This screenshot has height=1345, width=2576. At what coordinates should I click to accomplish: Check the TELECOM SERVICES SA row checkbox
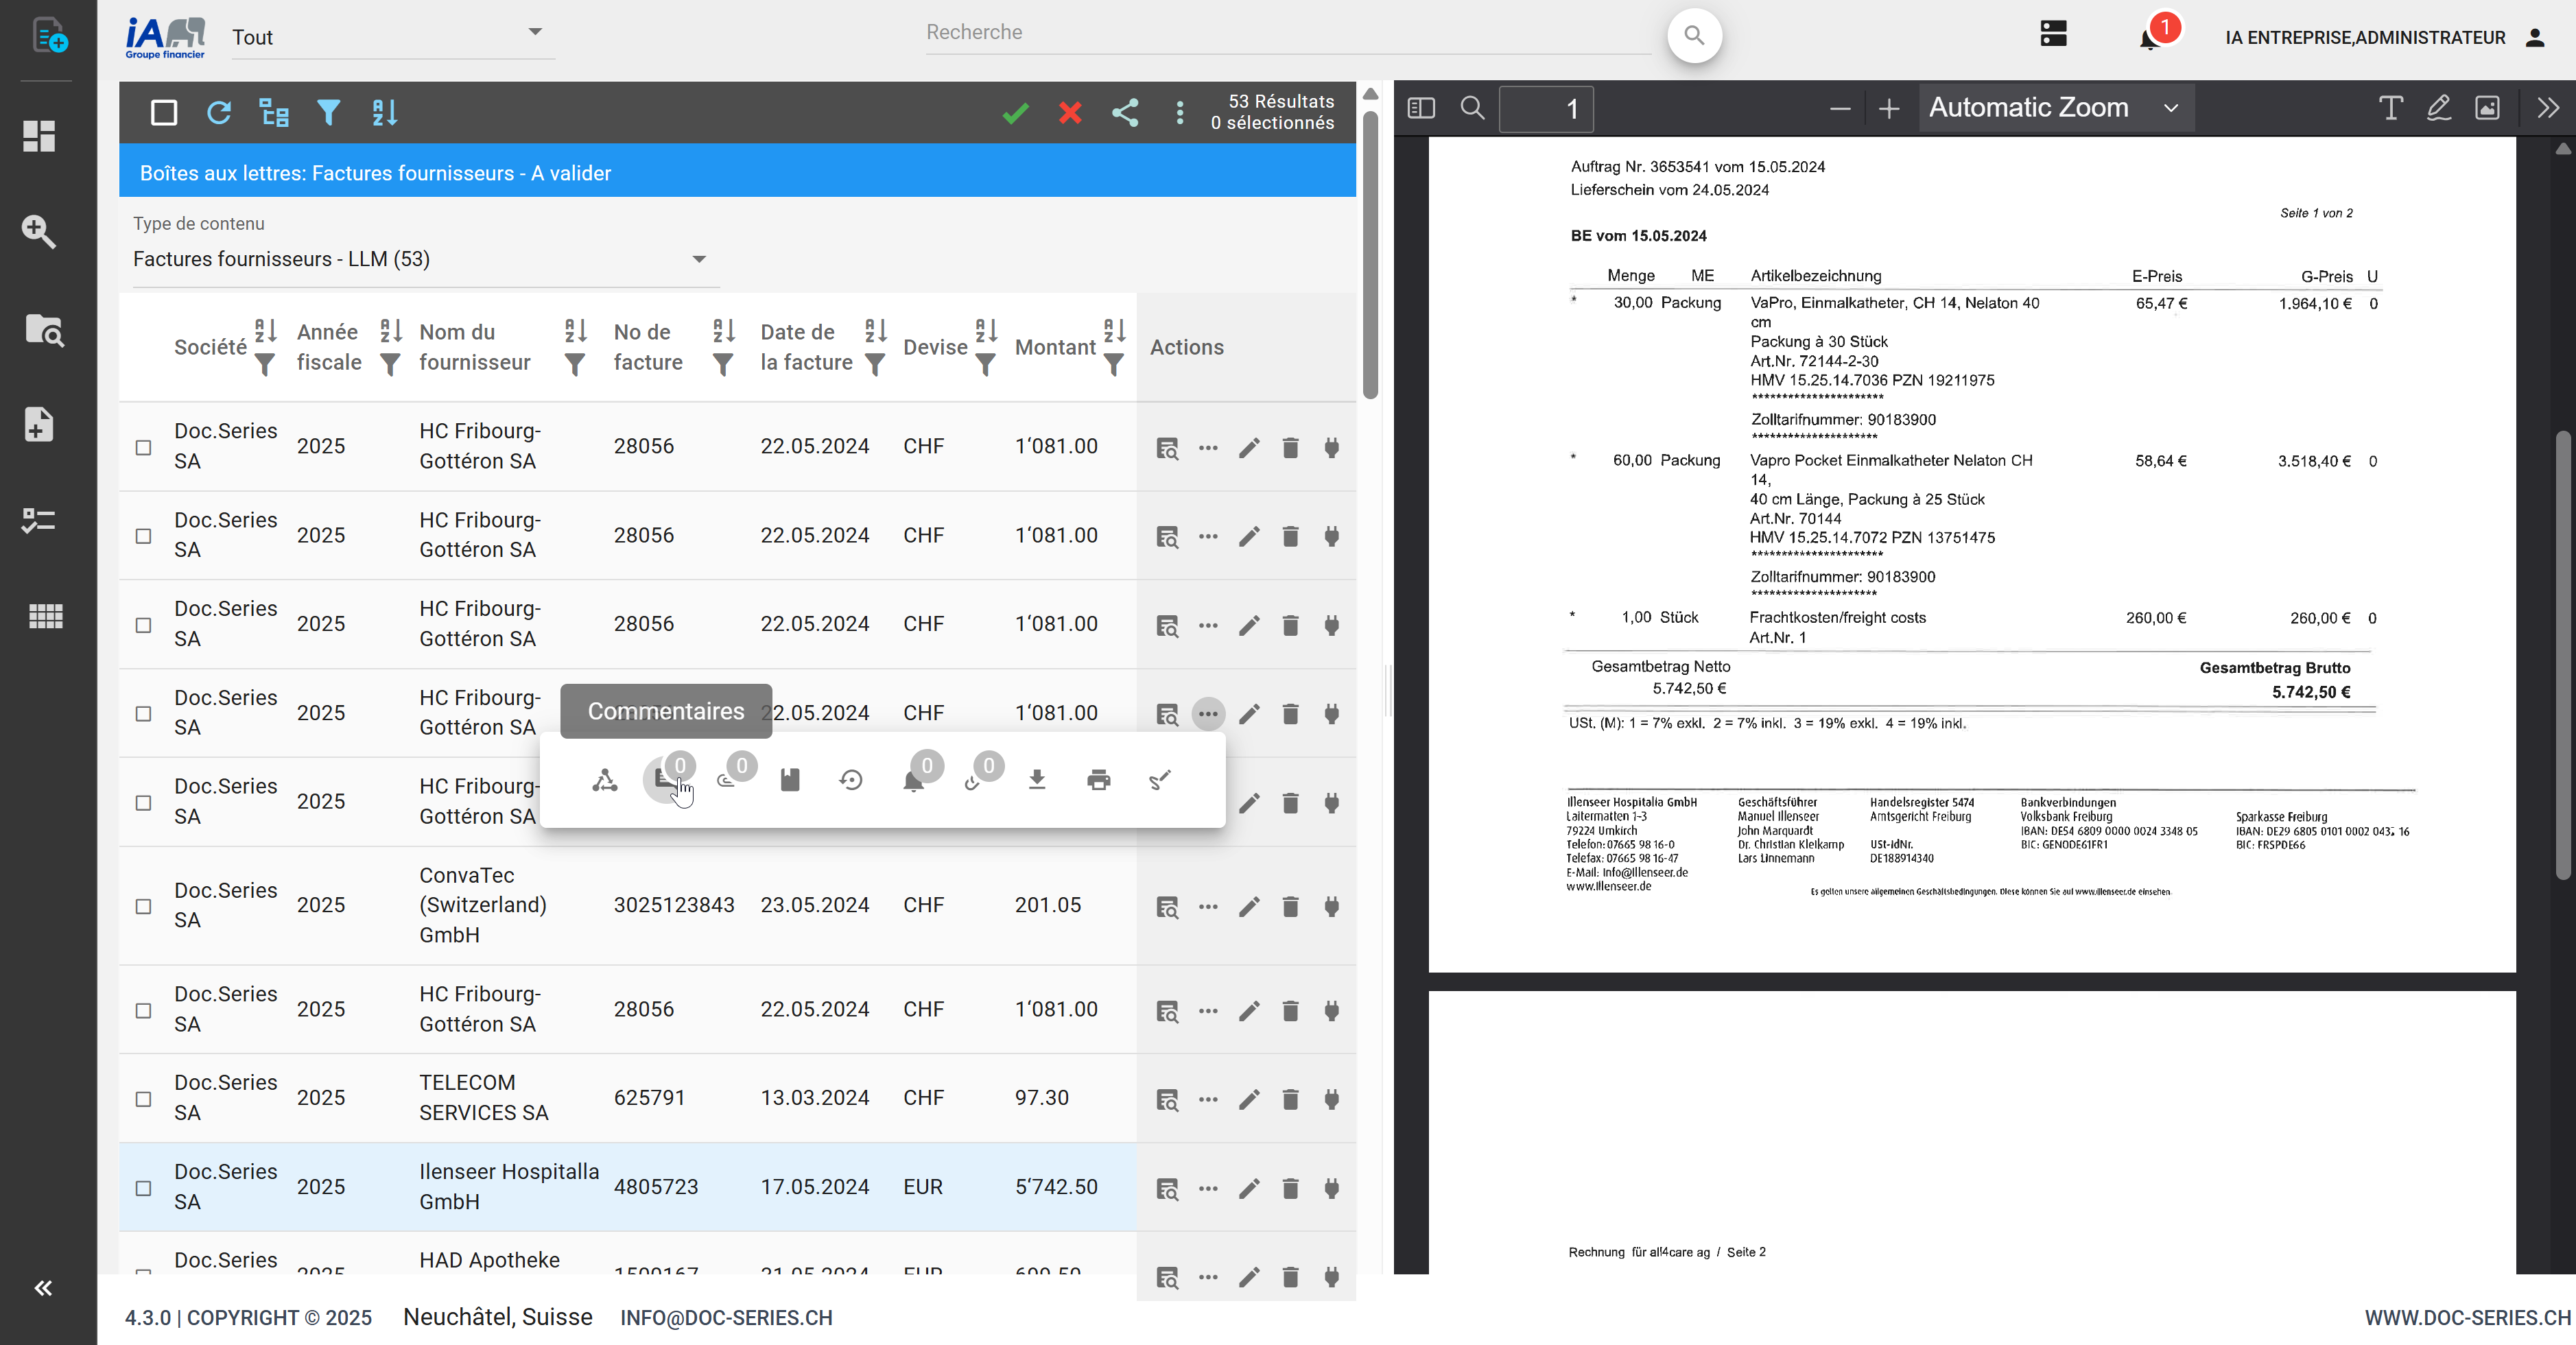coord(144,1099)
